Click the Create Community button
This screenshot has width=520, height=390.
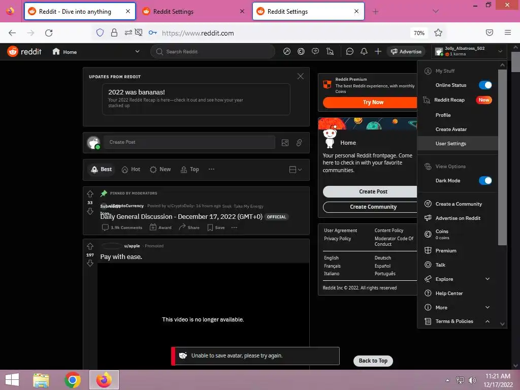[370, 207]
